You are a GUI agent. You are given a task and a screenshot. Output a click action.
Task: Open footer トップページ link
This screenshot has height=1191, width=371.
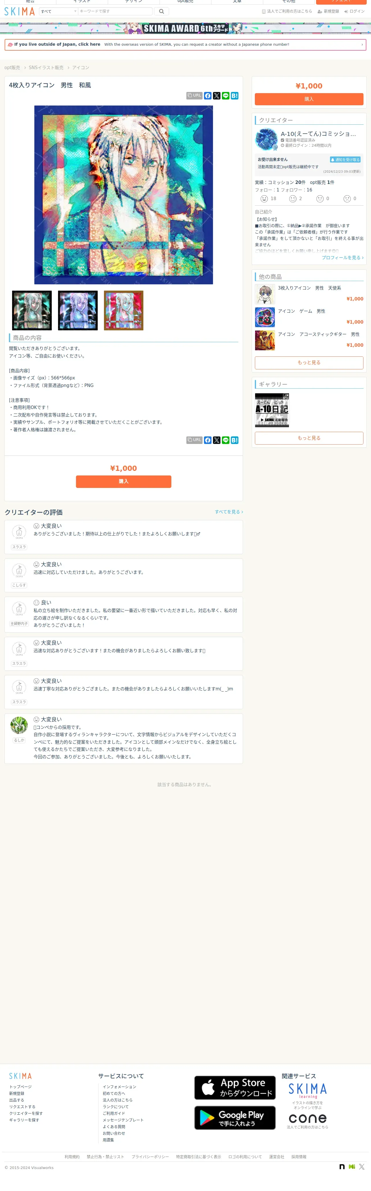[20, 1087]
